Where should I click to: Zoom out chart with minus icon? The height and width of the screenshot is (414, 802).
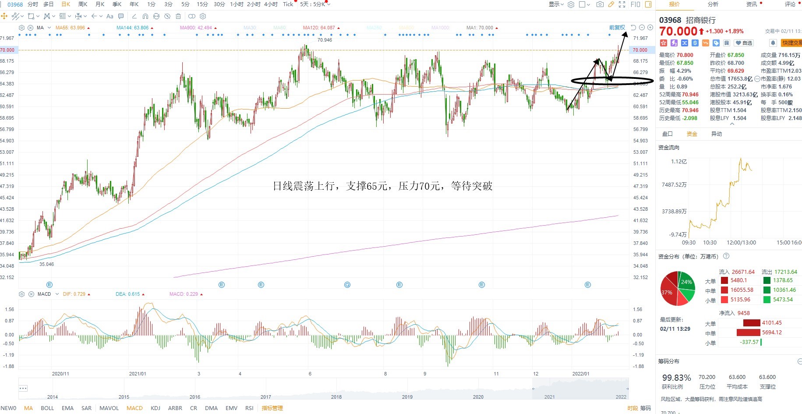coord(642,28)
